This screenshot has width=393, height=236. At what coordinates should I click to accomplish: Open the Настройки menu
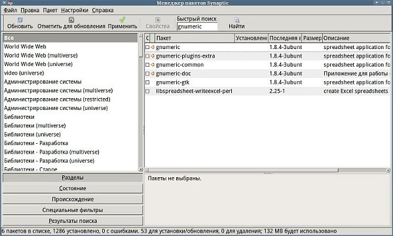click(x=75, y=10)
